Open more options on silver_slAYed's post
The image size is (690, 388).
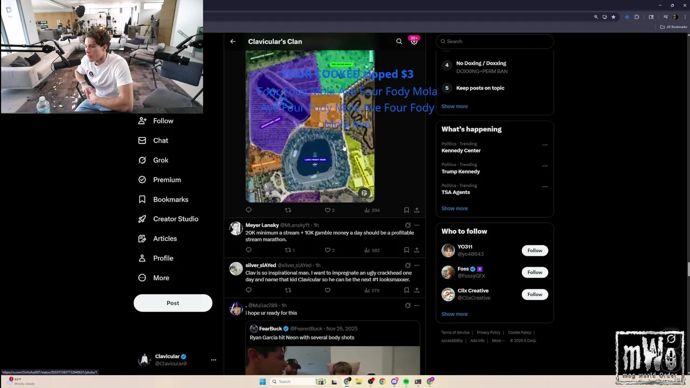tap(417, 265)
